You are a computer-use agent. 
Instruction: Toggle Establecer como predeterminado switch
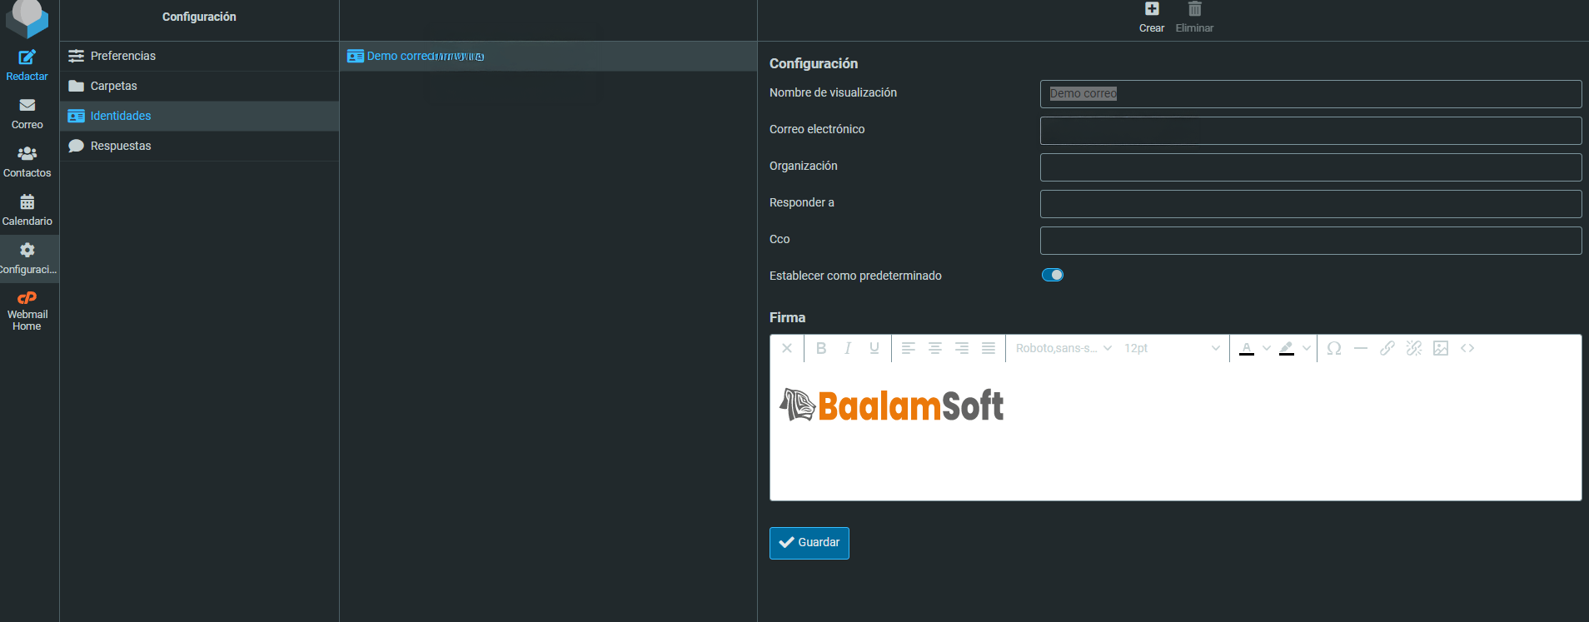[x=1053, y=275]
